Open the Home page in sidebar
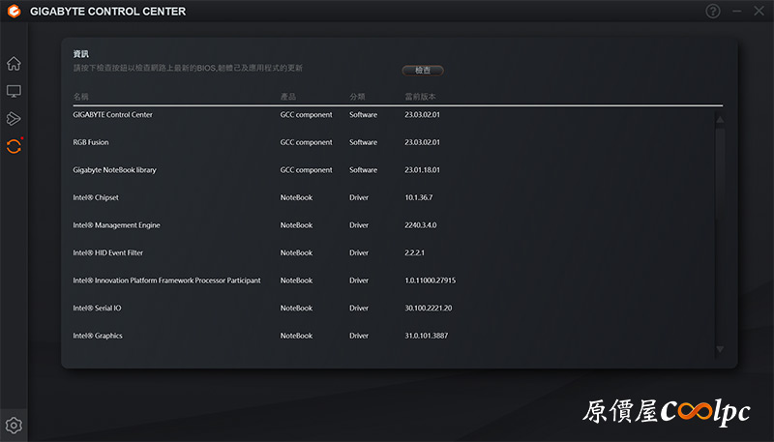 coord(14,64)
